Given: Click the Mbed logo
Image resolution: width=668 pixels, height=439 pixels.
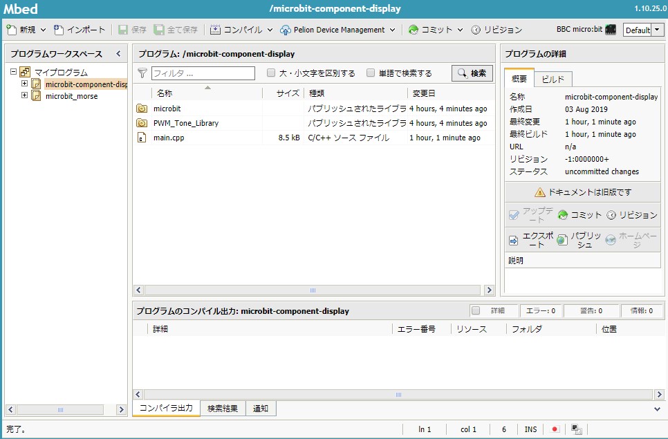Looking at the screenshot, I should [21, 8].
